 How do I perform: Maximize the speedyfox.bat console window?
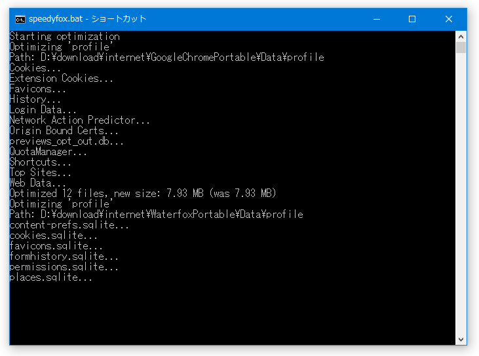pyautogui.click(x=412, y=19)
